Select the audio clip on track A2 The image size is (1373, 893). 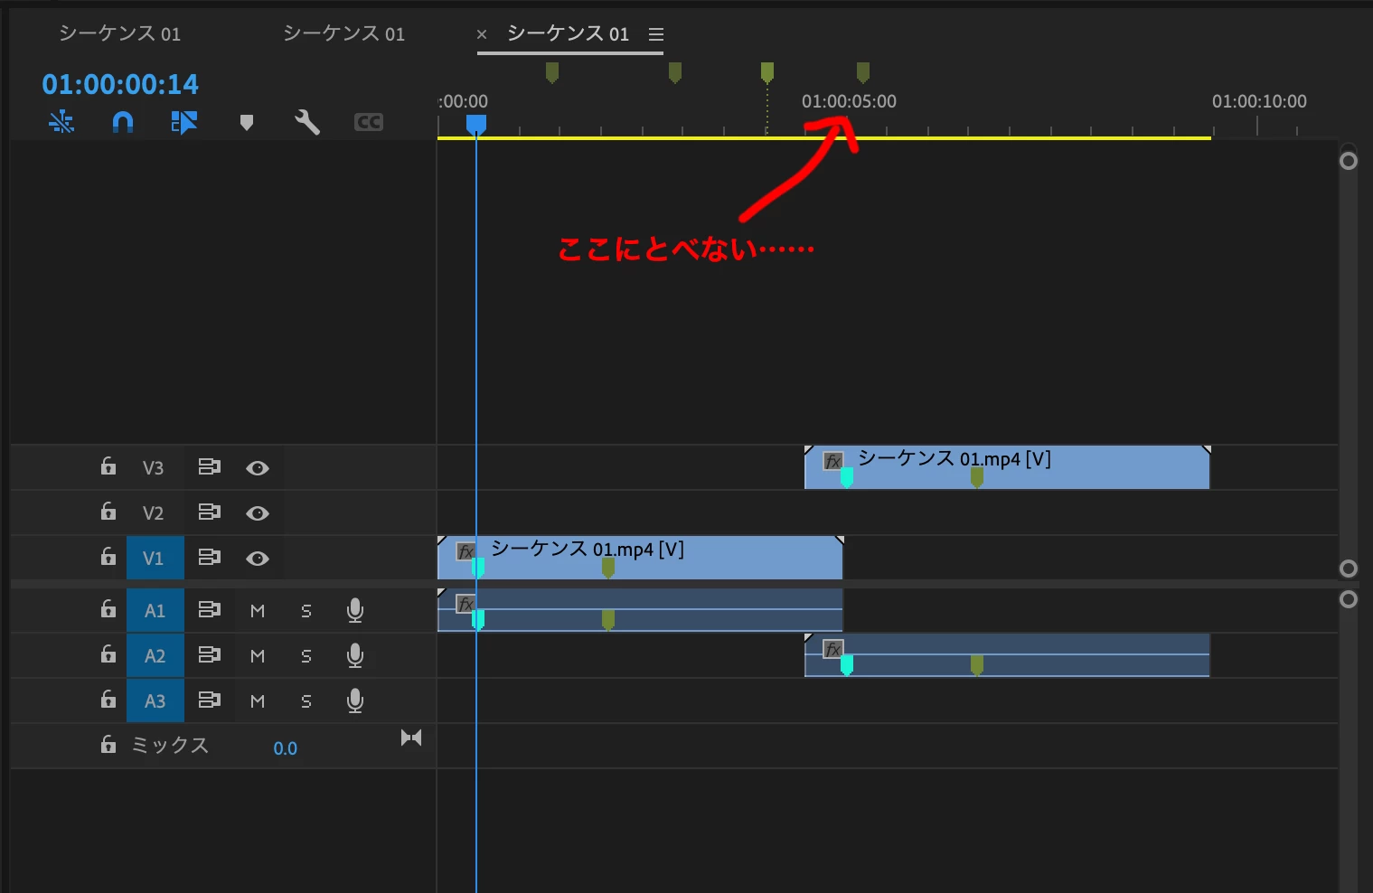[1007, 655]
